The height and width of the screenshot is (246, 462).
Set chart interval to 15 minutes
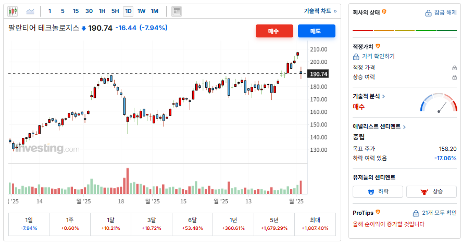pyautogui.click(x=76, y=11)
